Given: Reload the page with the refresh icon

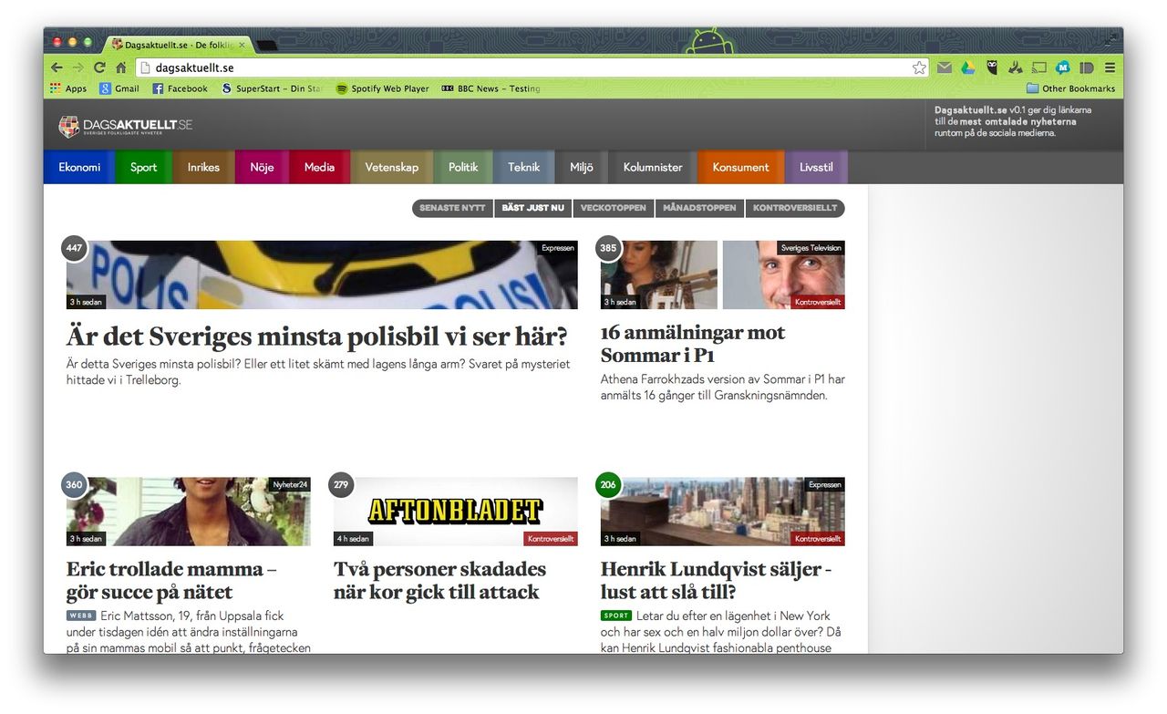Looking at the screenshot, I should pyautogui.click(x=99, y=67).
